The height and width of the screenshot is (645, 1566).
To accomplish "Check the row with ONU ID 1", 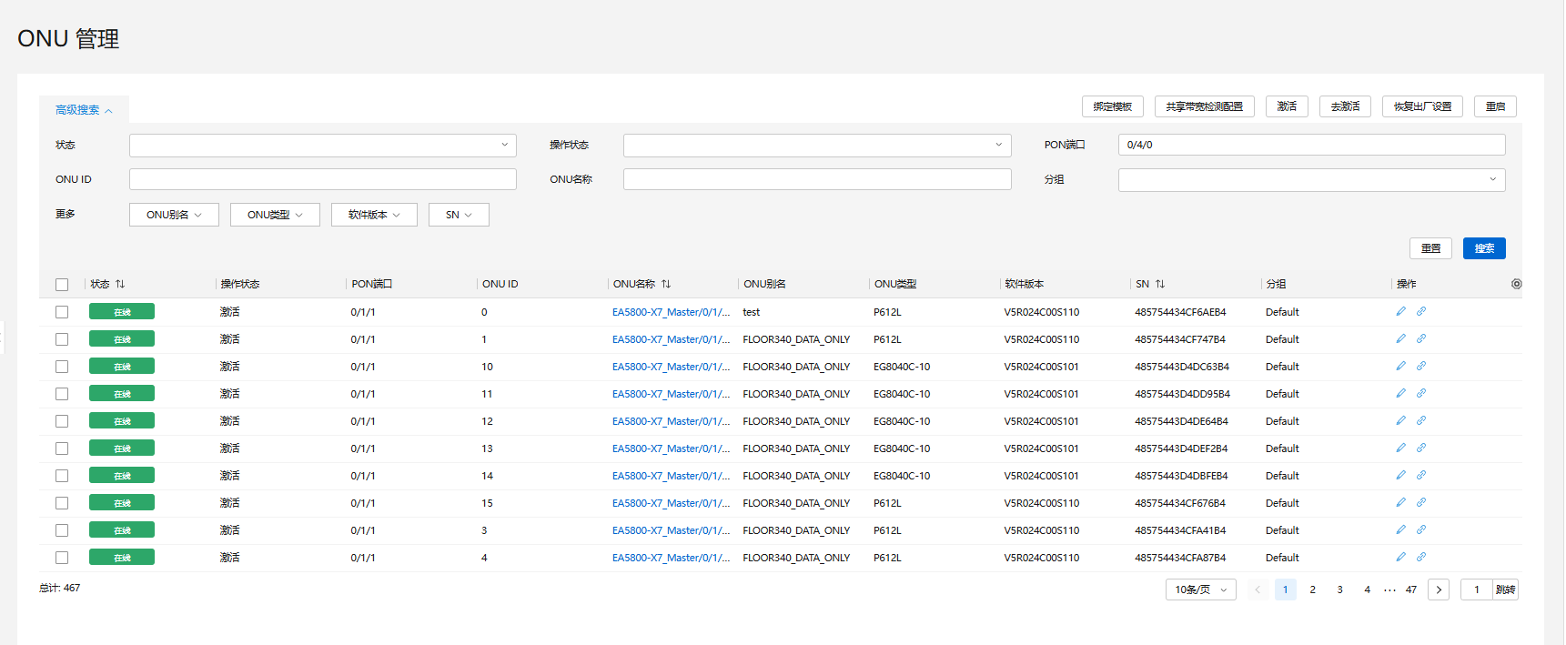I will point(62,339).
